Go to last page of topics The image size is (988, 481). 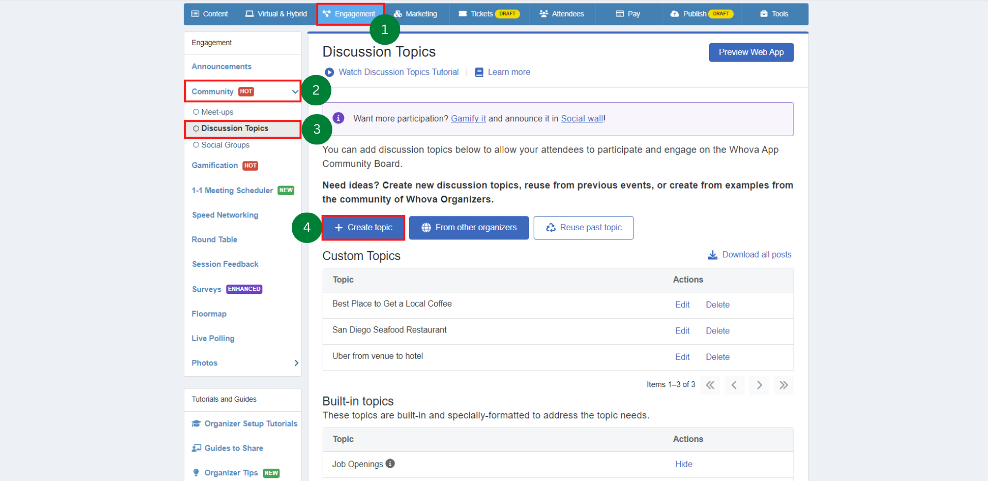pyautogui.click(x=784, y=385)
